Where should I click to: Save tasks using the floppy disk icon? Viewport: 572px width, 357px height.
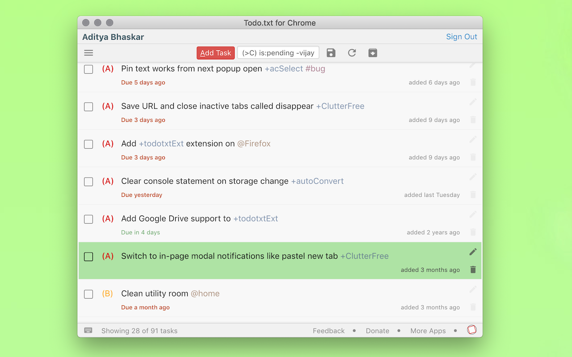click(x=331, y=53)
